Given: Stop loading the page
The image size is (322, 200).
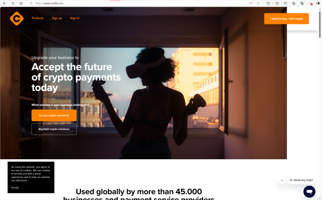Looking at the screenshot, I should 13,3.
